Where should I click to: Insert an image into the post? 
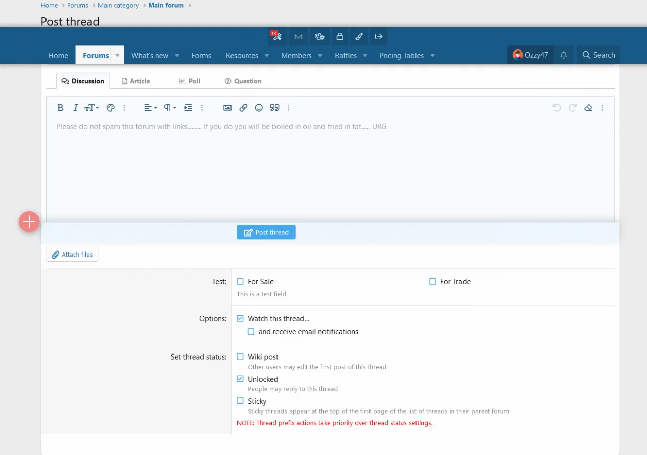pos(227,108)
